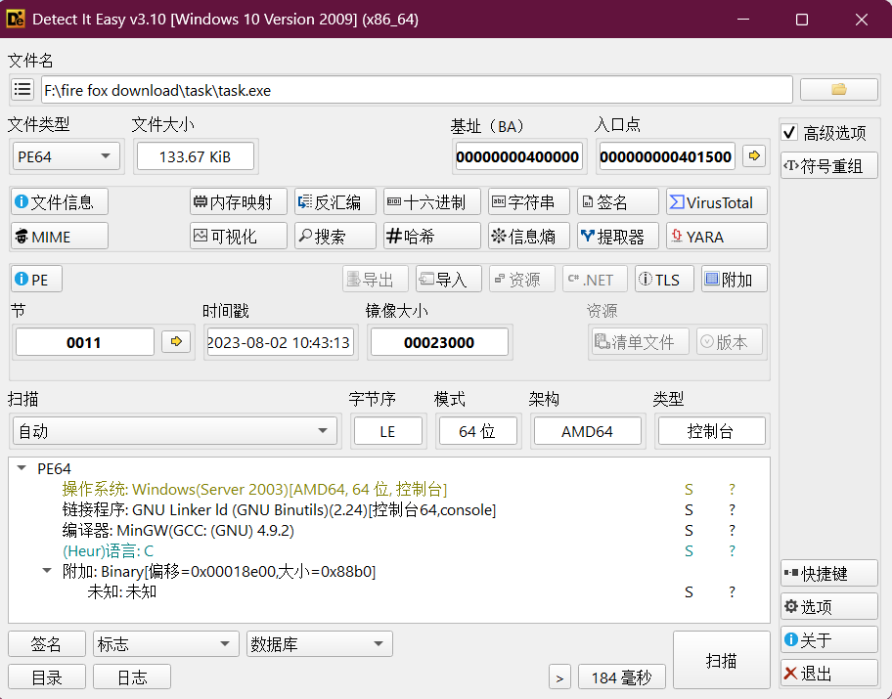Click the 入口点 entry point field
The width and height of the screenshot is (892, 699).
(x=666, y=156)
